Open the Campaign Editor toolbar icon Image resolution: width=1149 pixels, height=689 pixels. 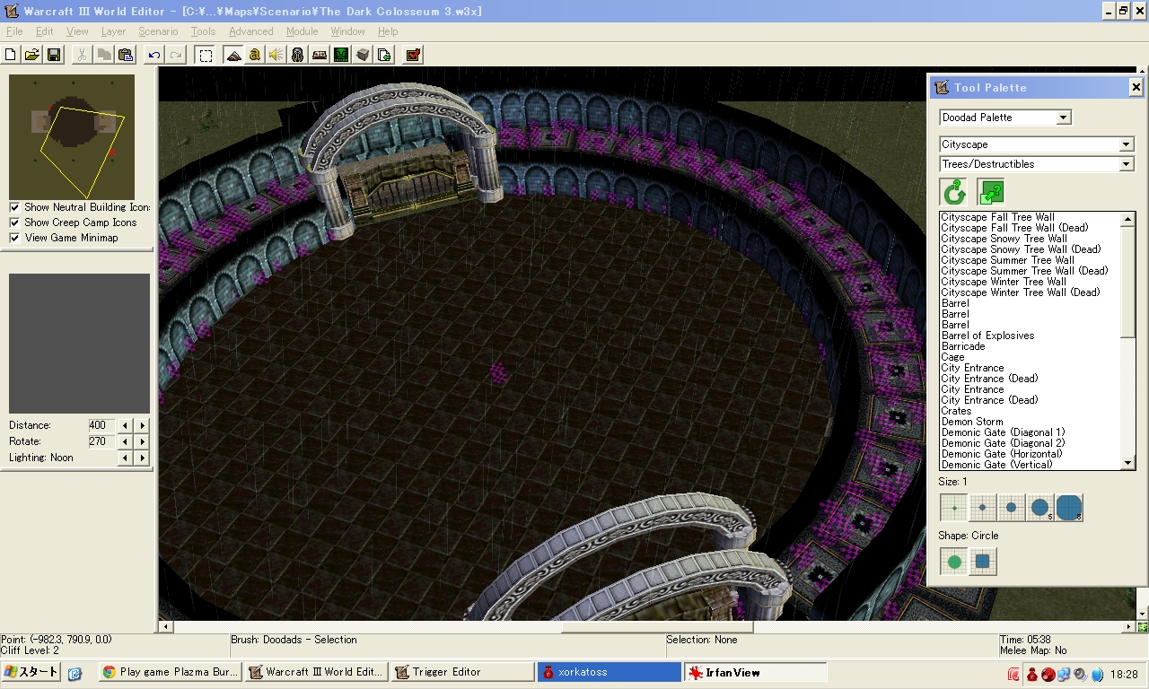[320, 55]
